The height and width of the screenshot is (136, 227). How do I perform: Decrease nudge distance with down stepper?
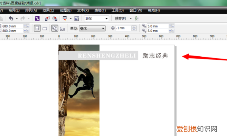134,29
